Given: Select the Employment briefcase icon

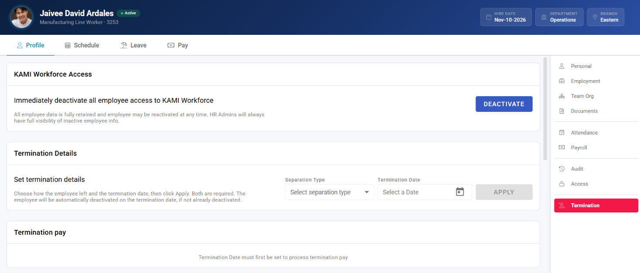Looking at the screenshot, I should pos(562,81).
